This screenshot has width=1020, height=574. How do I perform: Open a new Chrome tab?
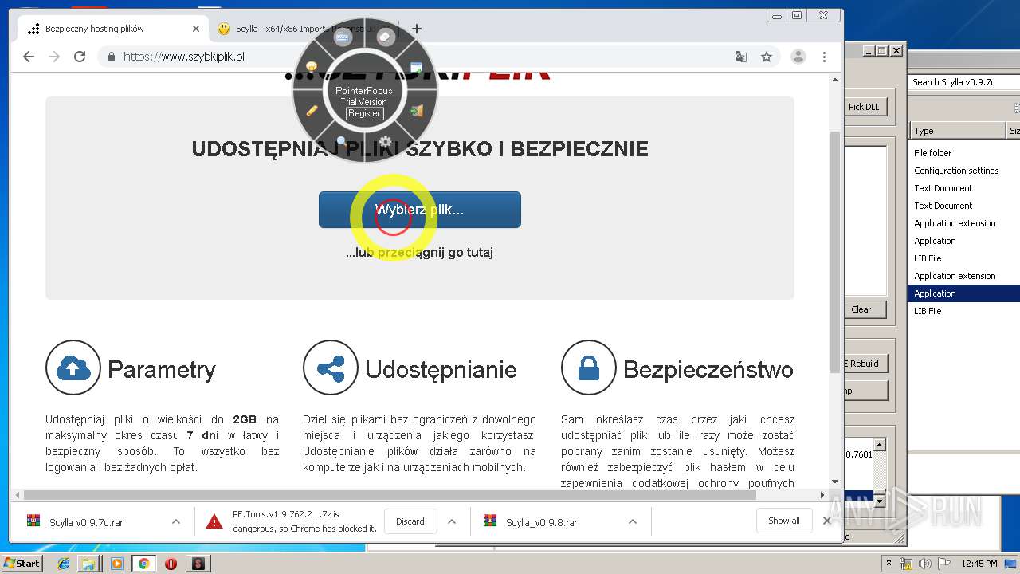point(416,29)
